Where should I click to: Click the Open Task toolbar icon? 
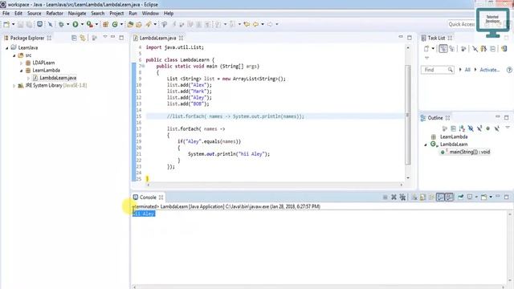pyautogui.click(x=139, y=24)
